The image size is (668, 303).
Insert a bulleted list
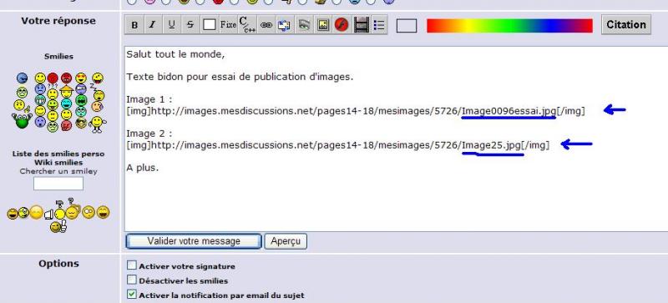tap(379, 25)
